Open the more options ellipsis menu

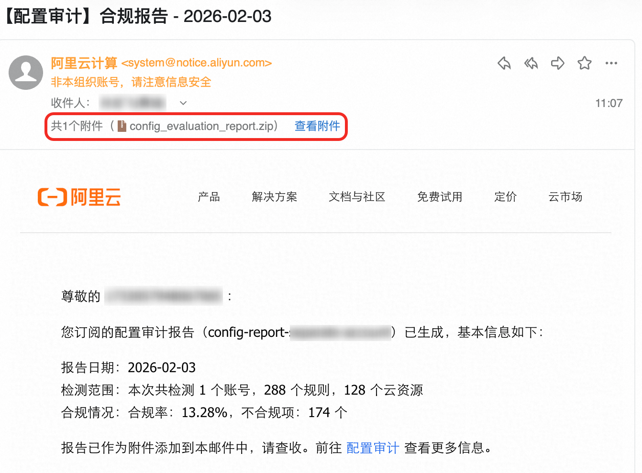coord(611,63)
